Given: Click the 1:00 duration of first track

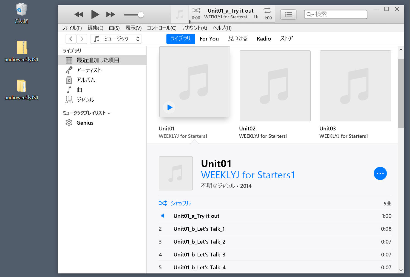Looking at the screenshot, I should click(387, 216).
